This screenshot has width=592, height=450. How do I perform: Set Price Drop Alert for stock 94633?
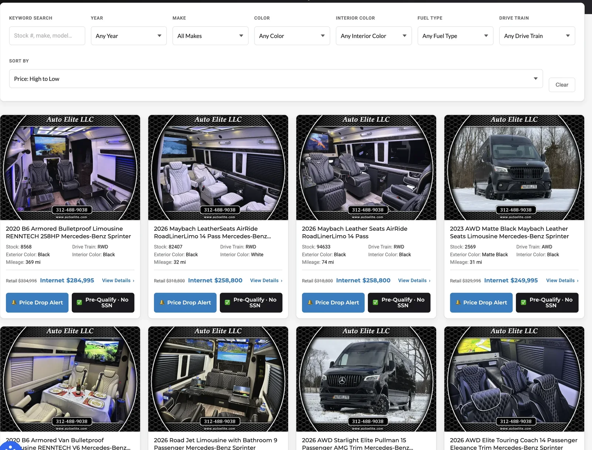click(x=333, y=303)
